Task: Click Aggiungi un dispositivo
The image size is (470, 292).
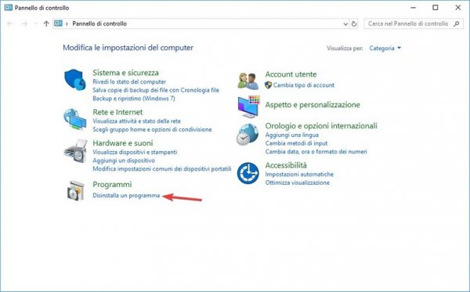Action: click(x=124, y=160)
